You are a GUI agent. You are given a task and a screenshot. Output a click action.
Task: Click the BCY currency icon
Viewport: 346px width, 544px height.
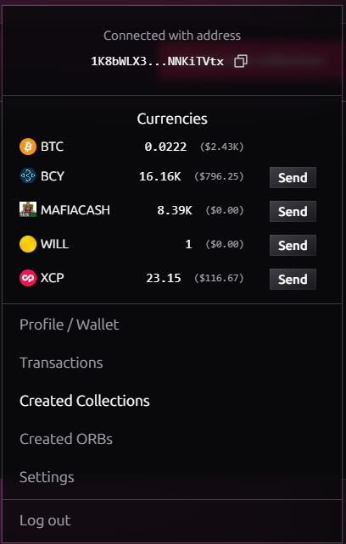tap(28, 176)
